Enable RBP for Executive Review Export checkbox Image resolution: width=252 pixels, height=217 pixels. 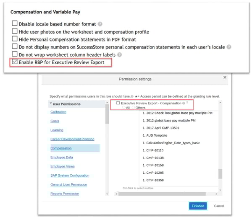[15, 62]
